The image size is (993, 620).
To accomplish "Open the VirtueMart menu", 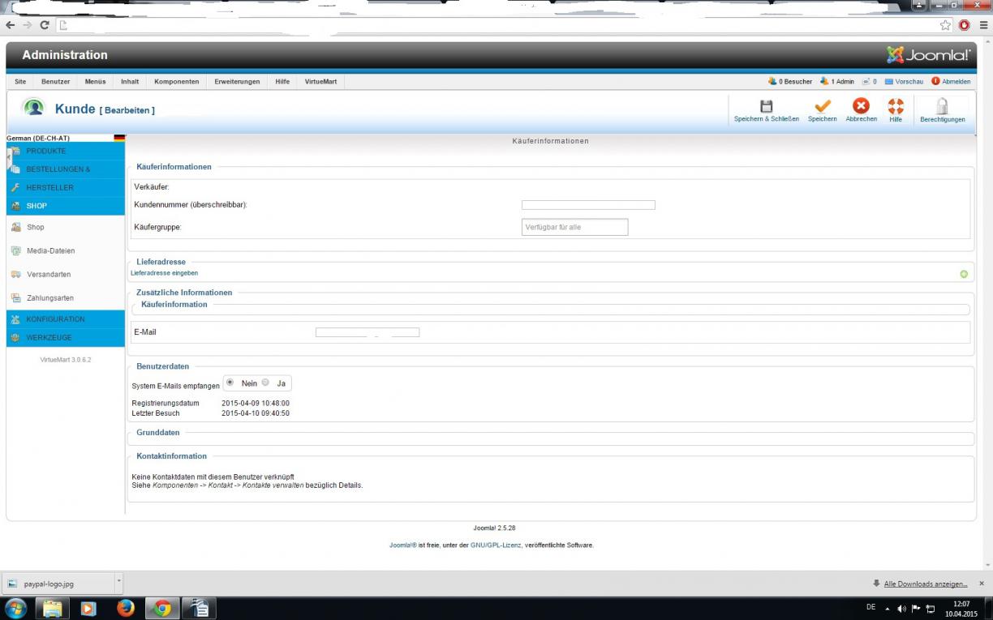I will coord(320,82).
